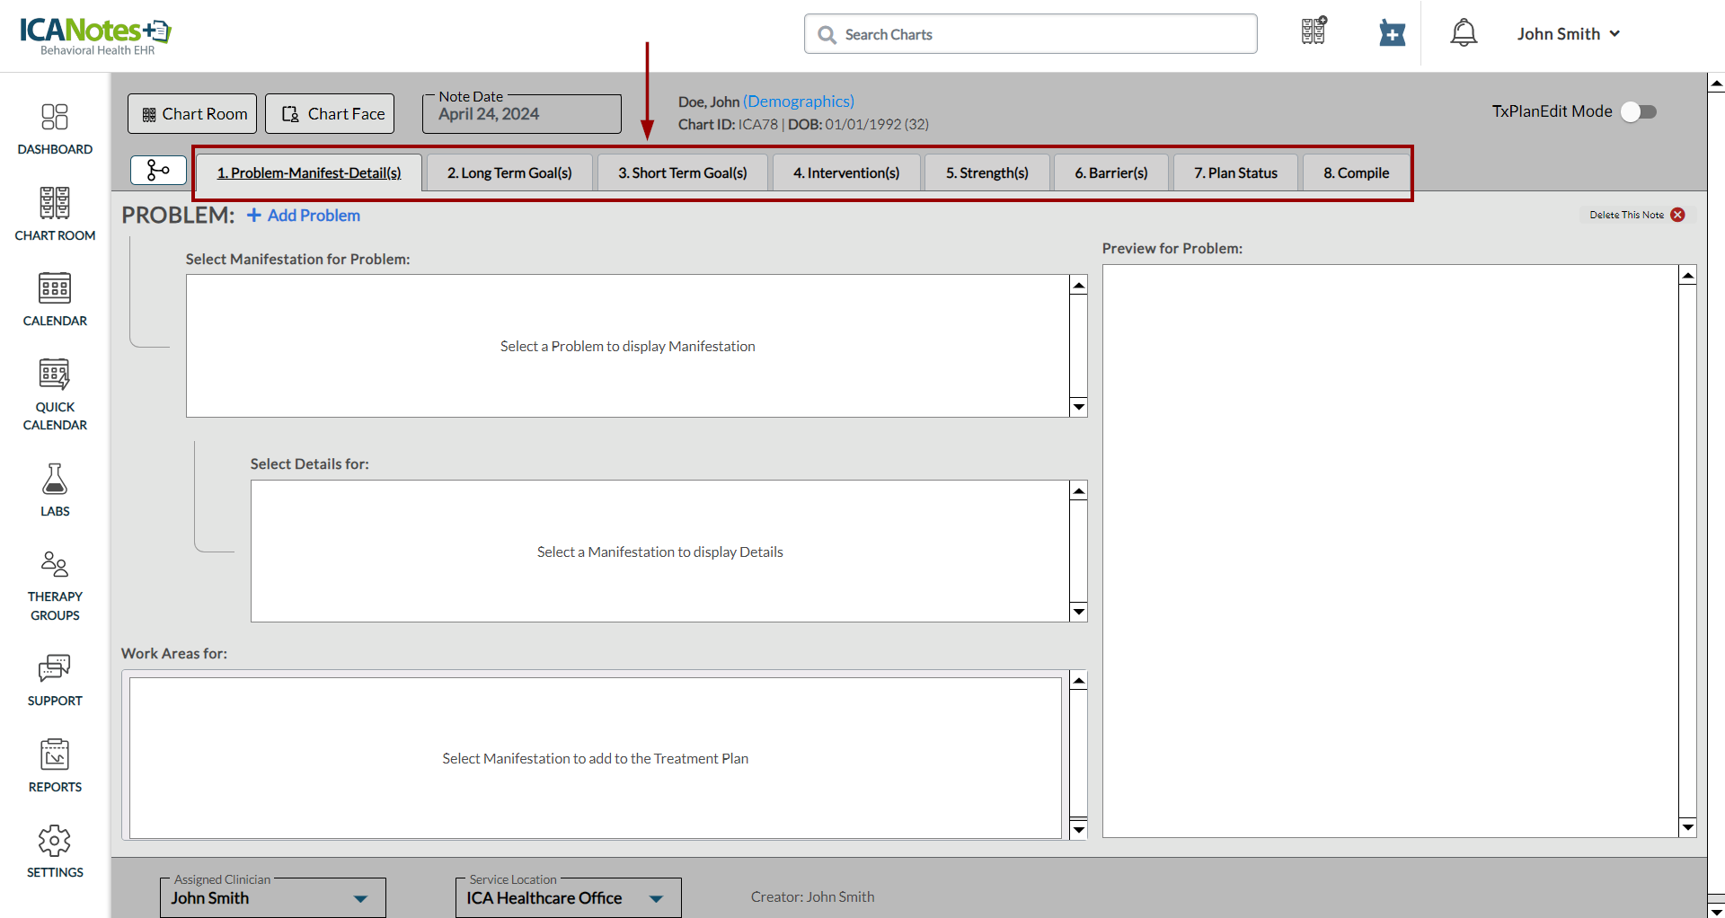This screenshot has width=1725, height=918.
Task: Click the branch tree icon button
Action: (158, 170)
